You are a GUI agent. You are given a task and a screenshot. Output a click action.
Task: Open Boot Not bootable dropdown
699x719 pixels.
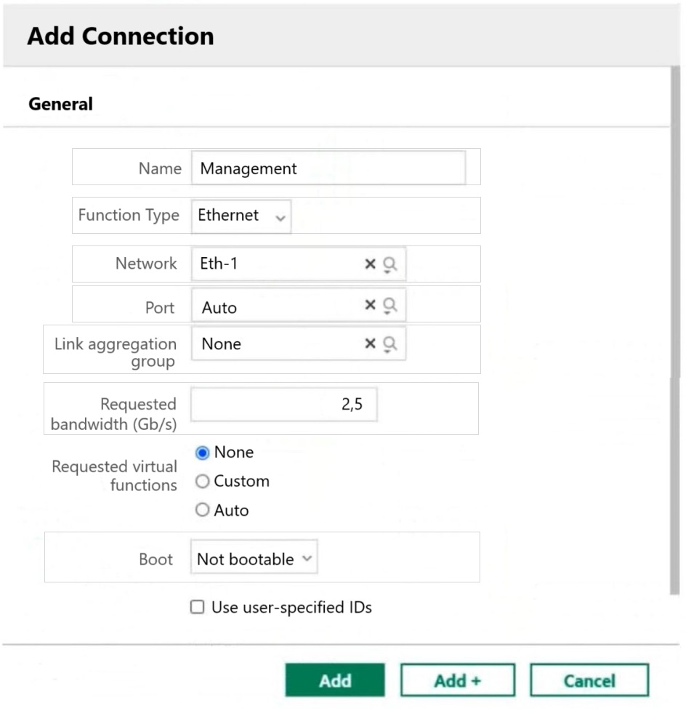click(x=254, y=557)
